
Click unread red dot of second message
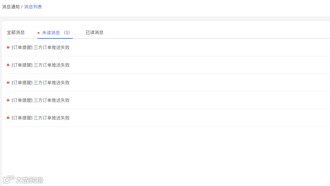click(x=8, y=65)
